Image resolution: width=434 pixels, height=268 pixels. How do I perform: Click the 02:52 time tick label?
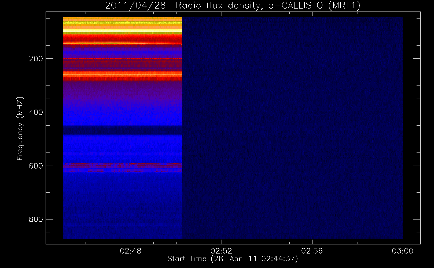point(221,251)
